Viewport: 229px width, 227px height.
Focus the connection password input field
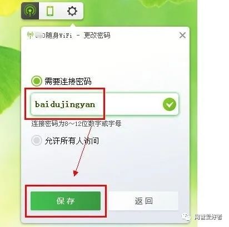pos(104,104)
